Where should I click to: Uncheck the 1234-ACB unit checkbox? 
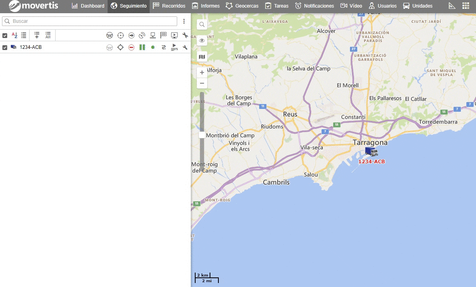(x=5, y=47)
